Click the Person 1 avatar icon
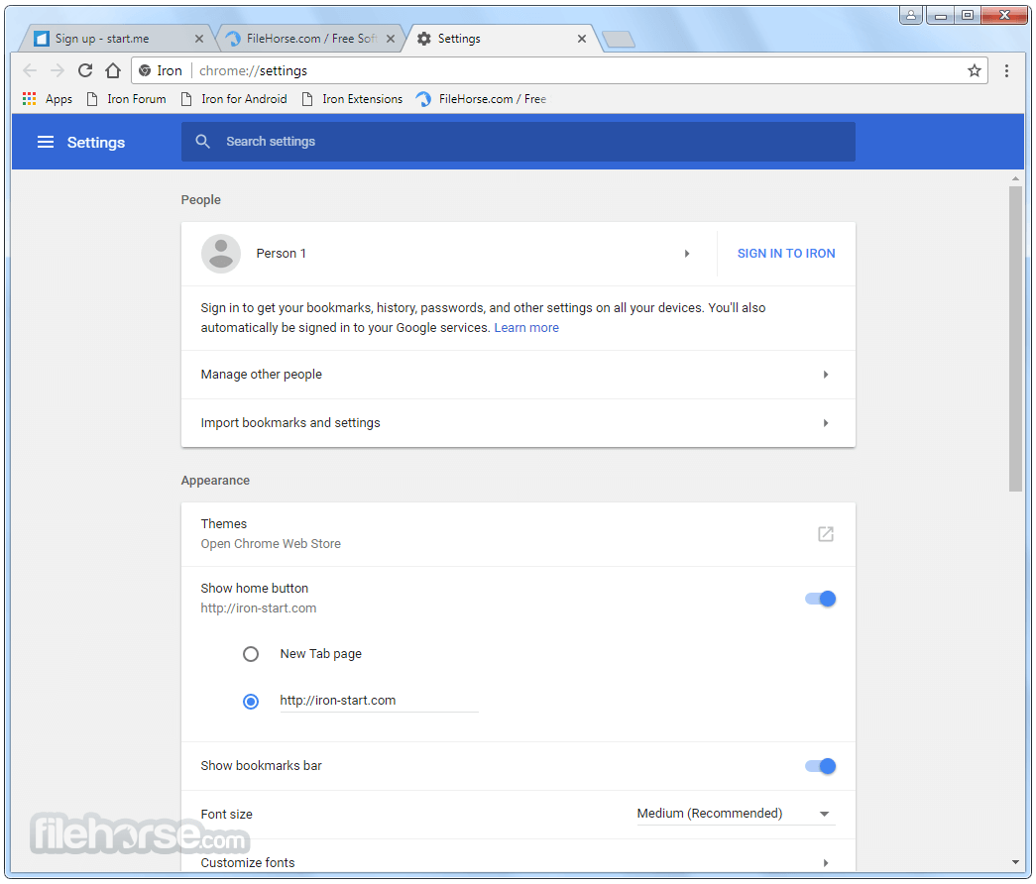Viewport: 1036px width, 884px height. click(221, 254)
